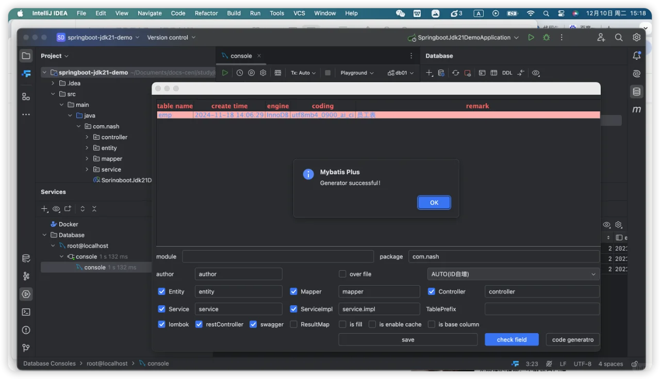Expand all services in Services toolbar
This screenshot has width=660, height=379.
tap(82, 209)
